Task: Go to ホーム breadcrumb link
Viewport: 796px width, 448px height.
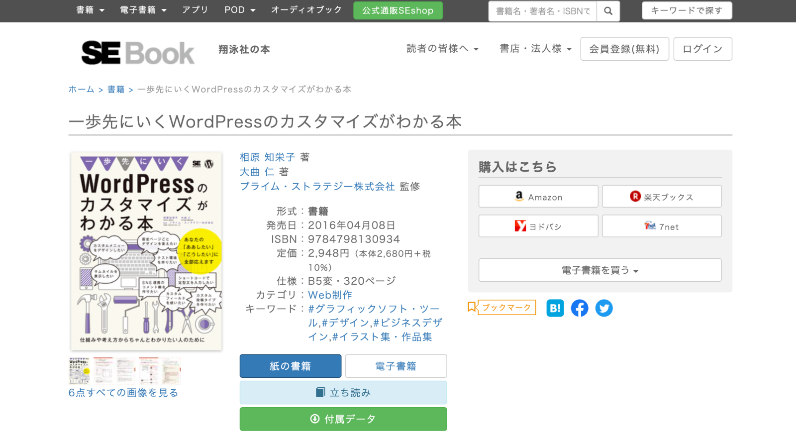Action: pyautogui.click(x=82, y=90)
